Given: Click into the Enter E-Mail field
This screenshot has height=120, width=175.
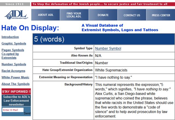Looking at the screenshot, I should tap(13, 110).
